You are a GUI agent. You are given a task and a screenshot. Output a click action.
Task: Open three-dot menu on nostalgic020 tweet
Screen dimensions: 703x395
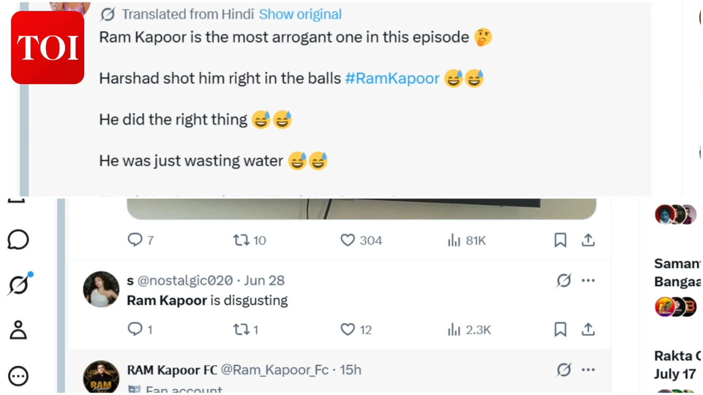tap(588, 281)
